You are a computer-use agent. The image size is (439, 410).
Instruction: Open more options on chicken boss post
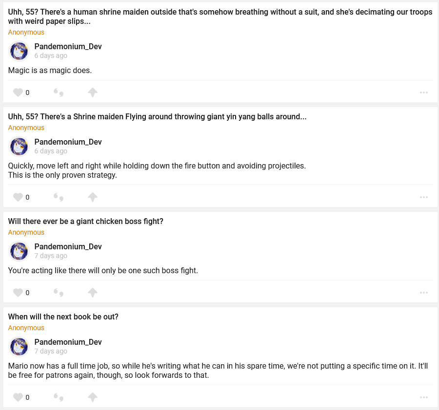pyautogui.click(x=423, y=293)
